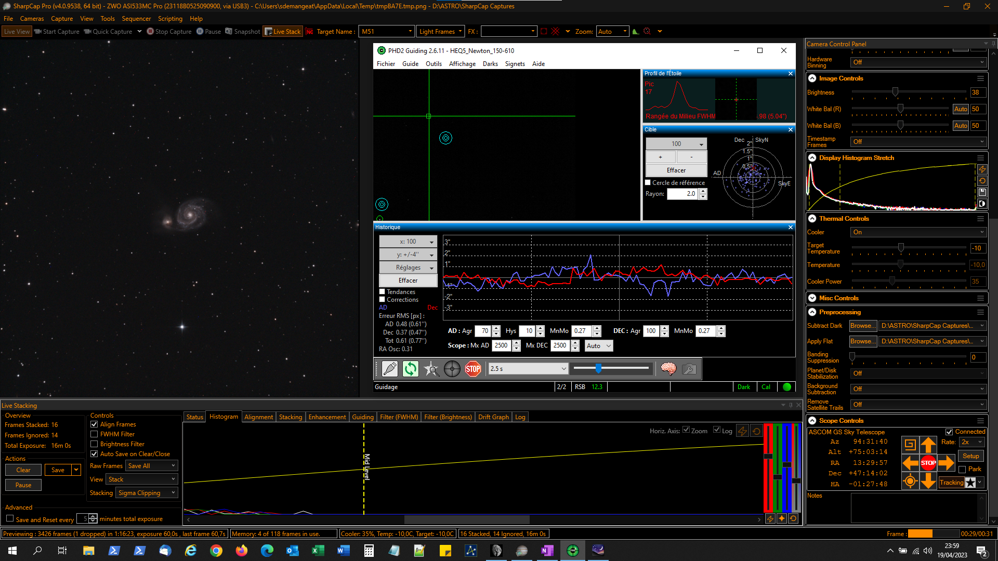
Task: Click Browse for Subtract Dark
Action: click(862, 326)
